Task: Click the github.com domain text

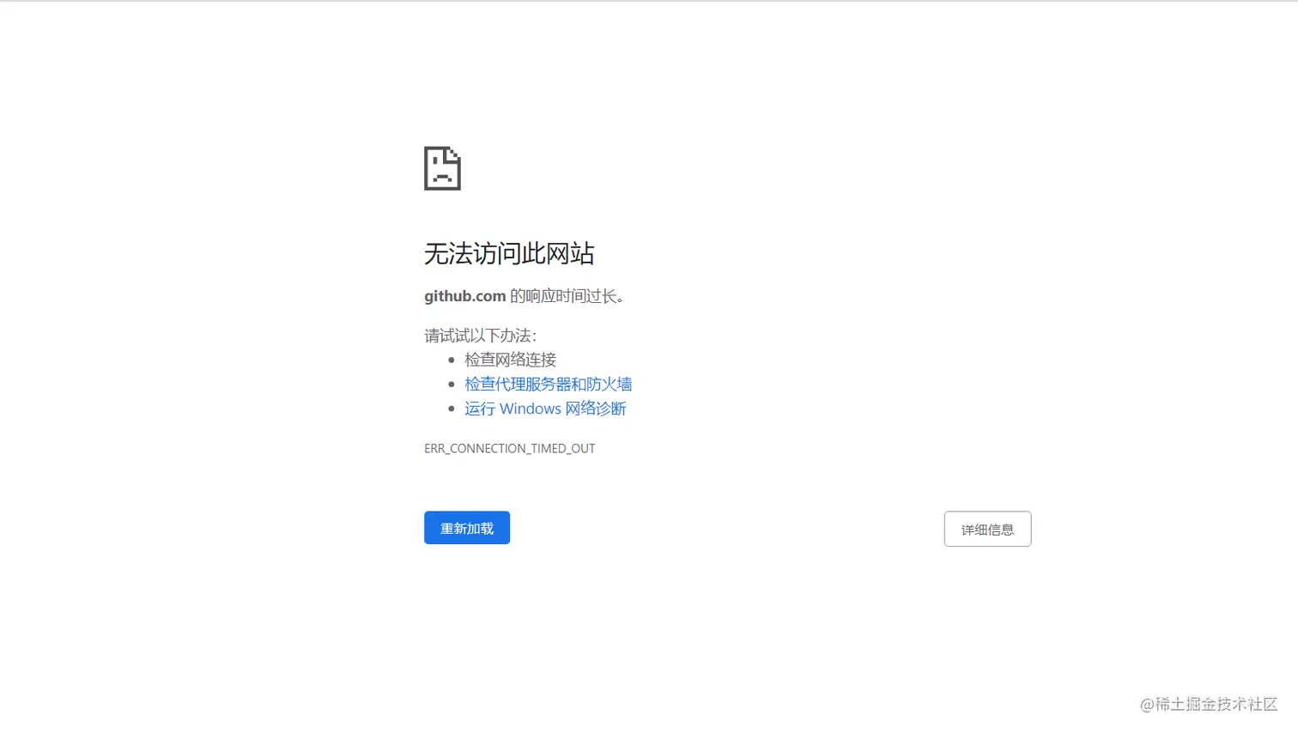Action: (x=464, y=296)
